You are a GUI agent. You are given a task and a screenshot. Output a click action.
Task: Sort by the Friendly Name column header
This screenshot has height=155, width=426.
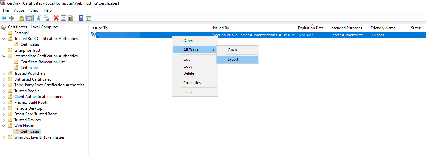pyautogui.click(x=389, y=28)
